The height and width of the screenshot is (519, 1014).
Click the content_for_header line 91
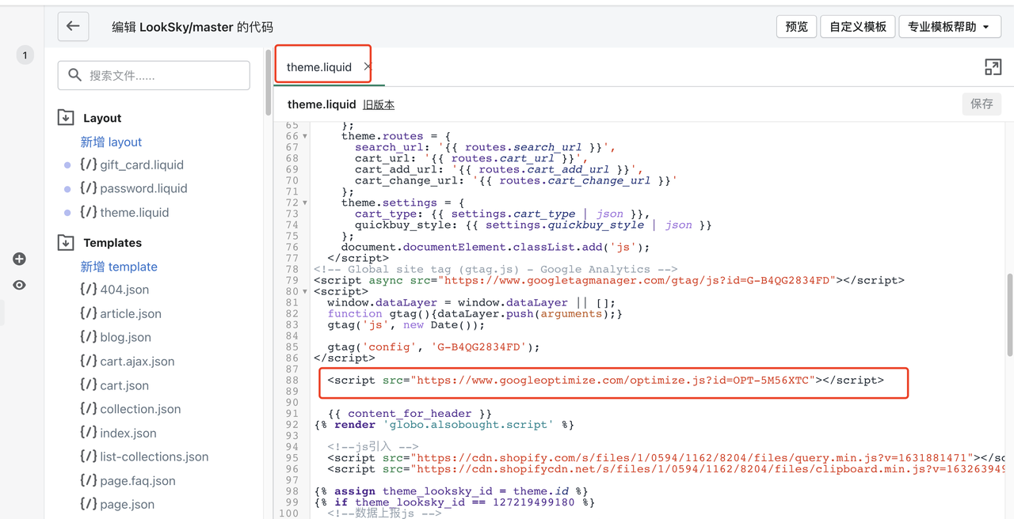click(x=410, y=413)
